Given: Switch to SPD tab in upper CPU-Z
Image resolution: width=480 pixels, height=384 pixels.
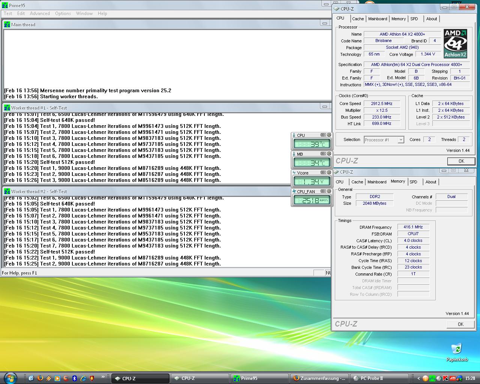Looking at the screenshot, I should [414, 19].
